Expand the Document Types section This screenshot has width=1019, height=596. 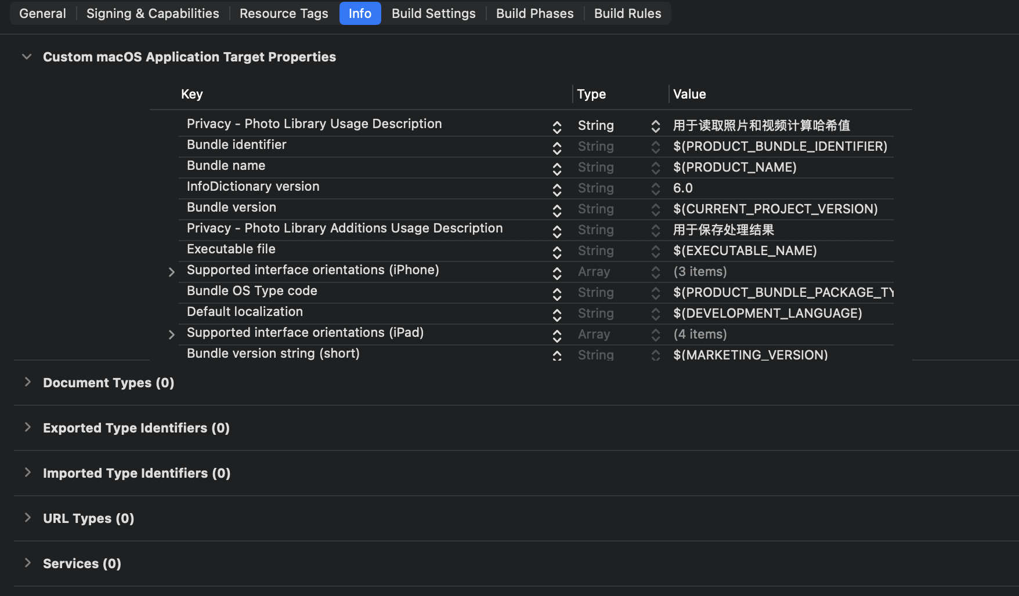(x=27, y=382)
